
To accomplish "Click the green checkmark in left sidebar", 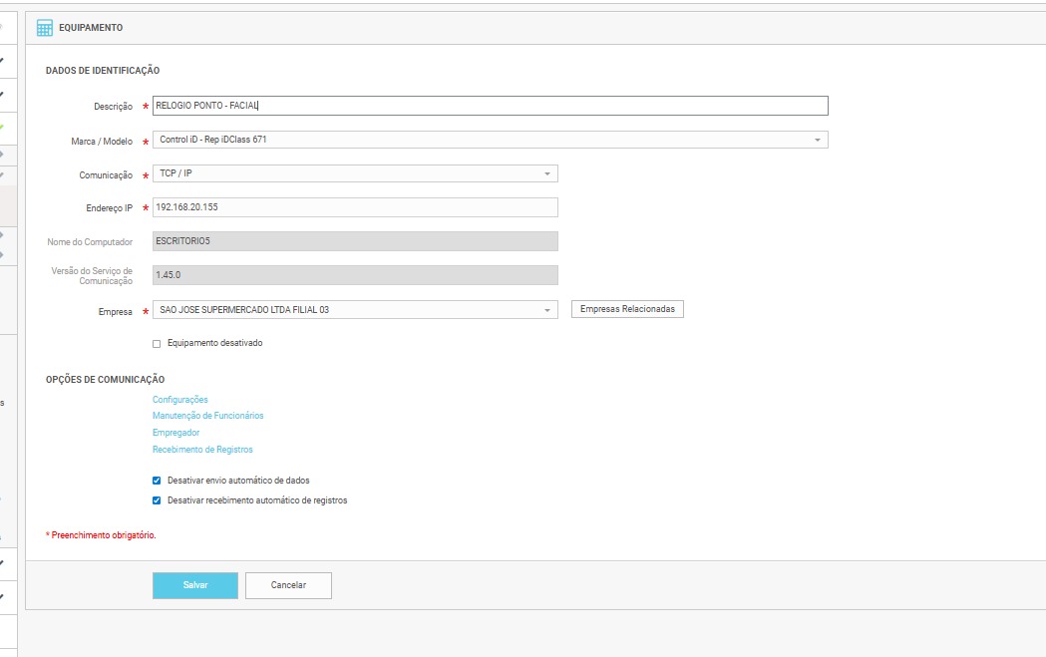I will [2, 128].
